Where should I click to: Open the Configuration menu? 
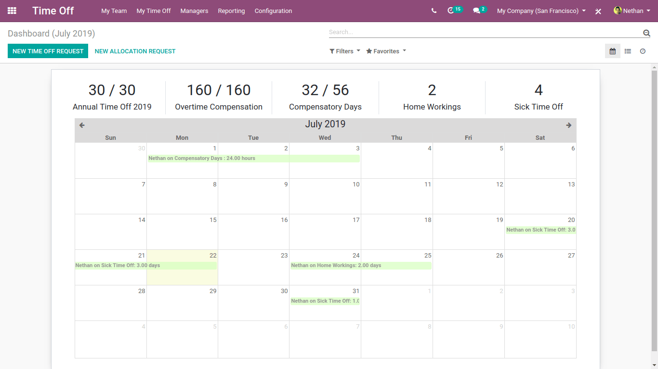(x=273, y=11)
